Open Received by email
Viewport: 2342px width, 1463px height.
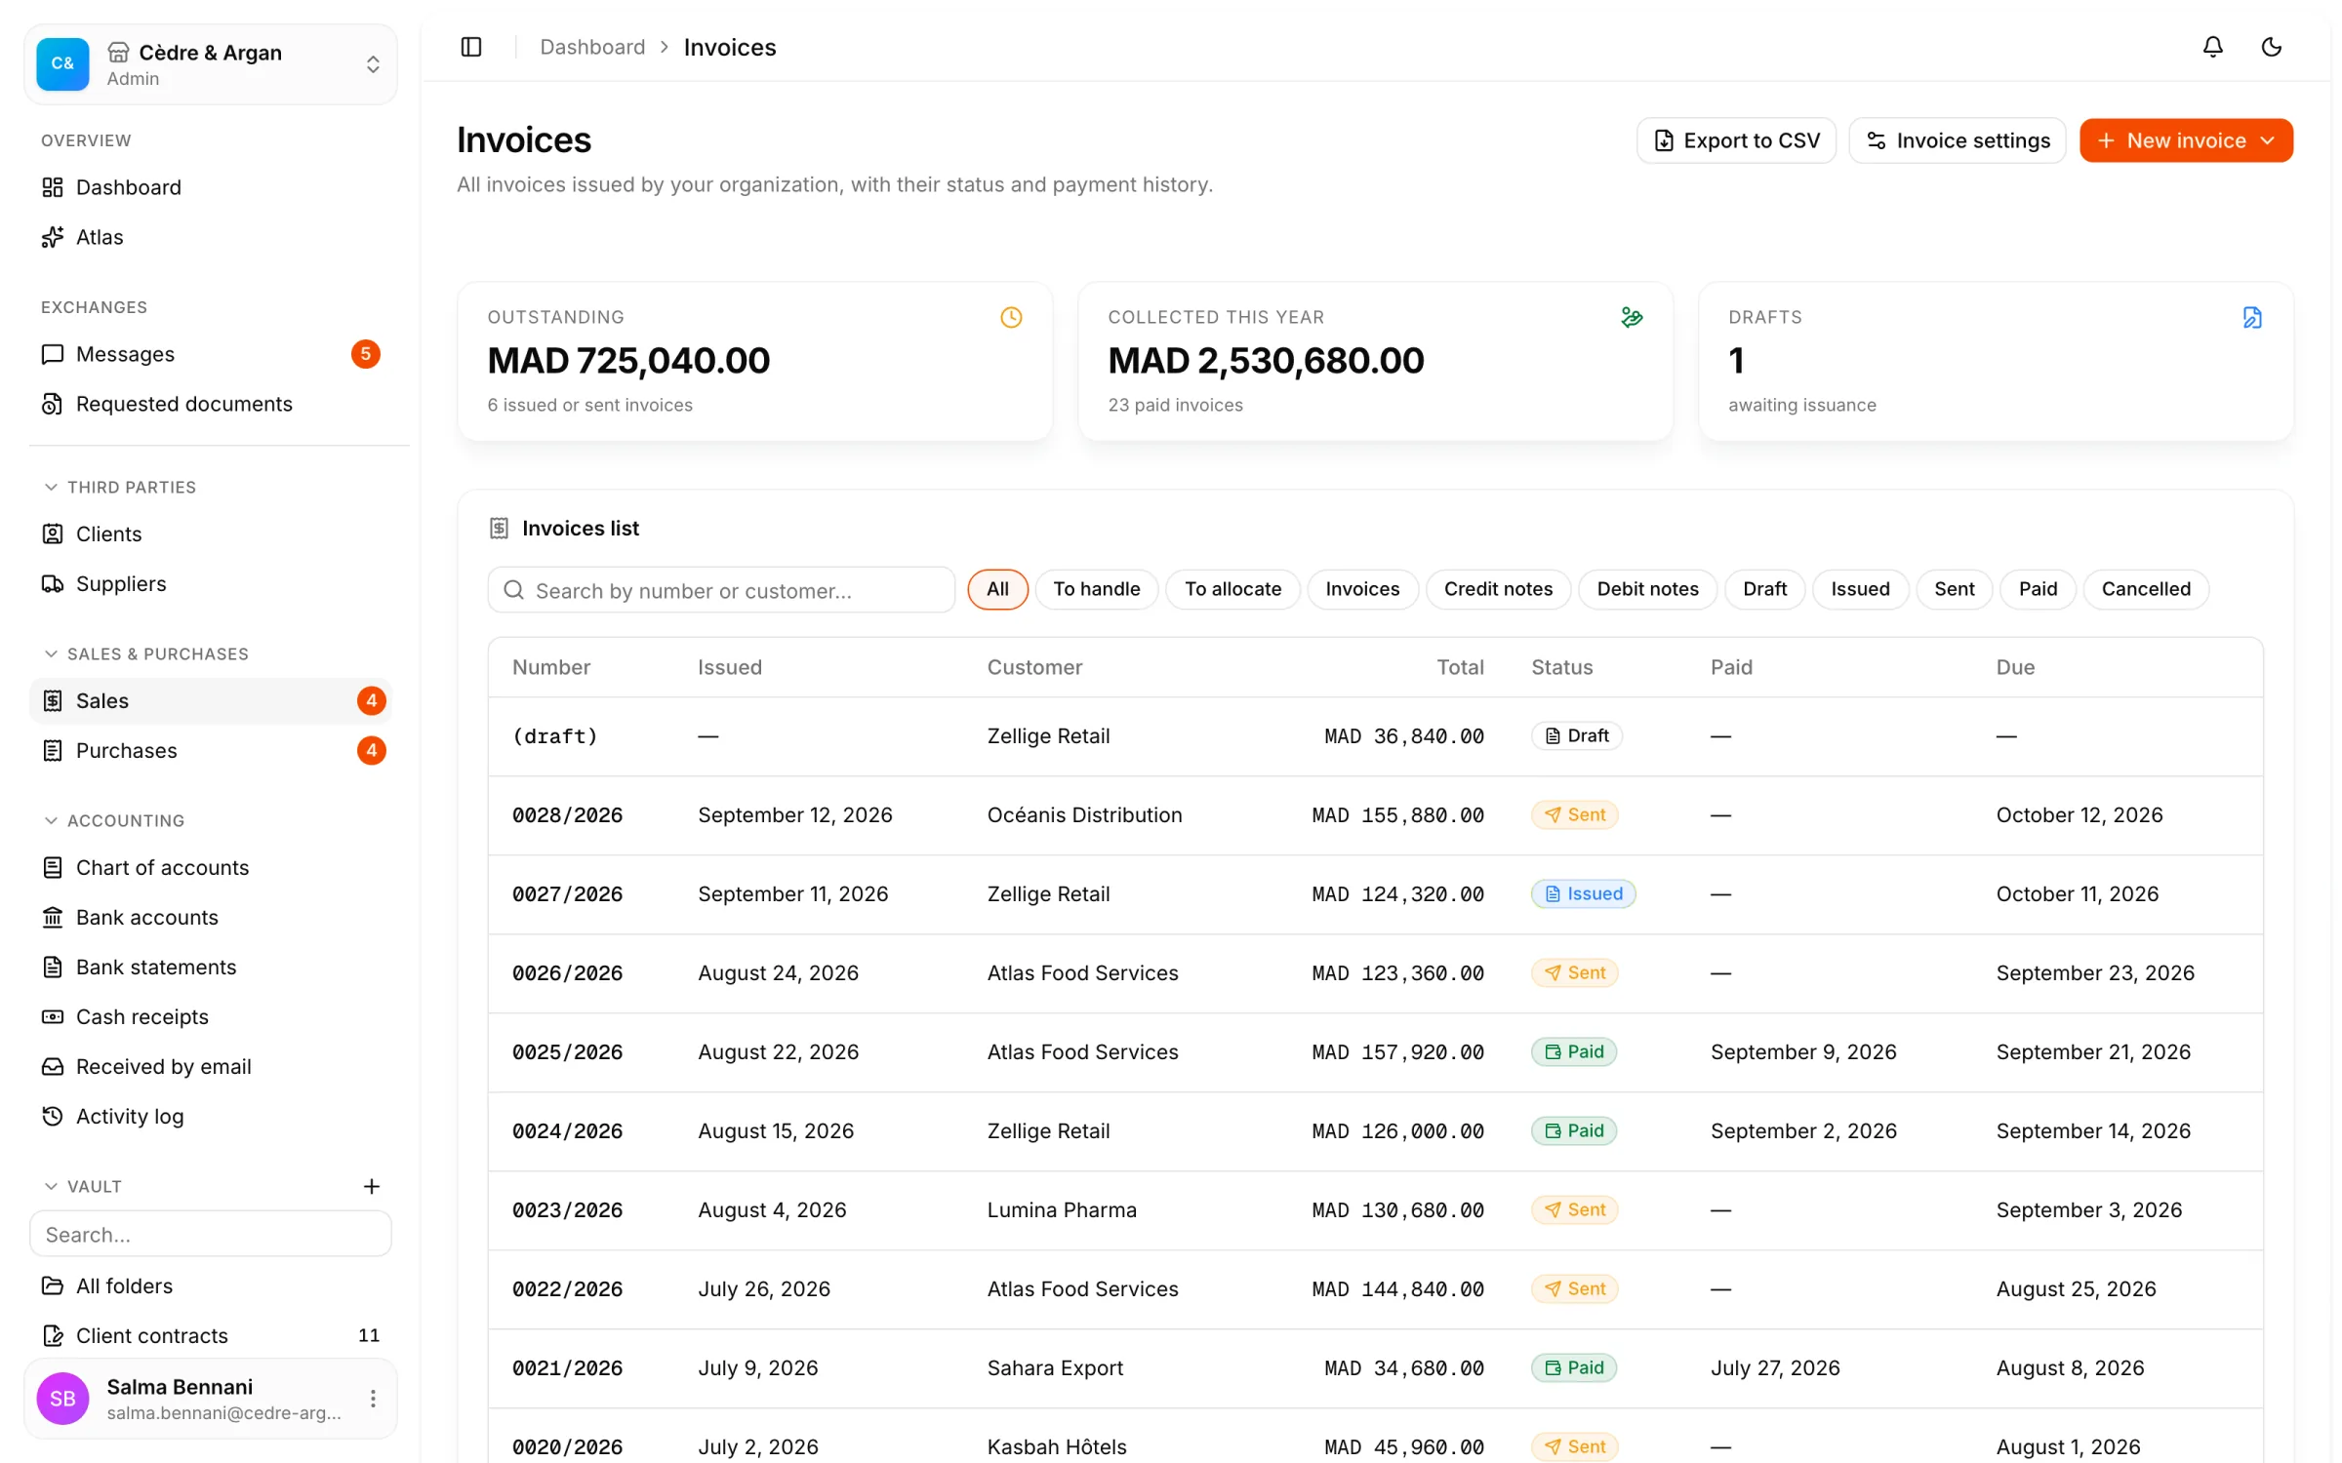tap(211, 1066)
